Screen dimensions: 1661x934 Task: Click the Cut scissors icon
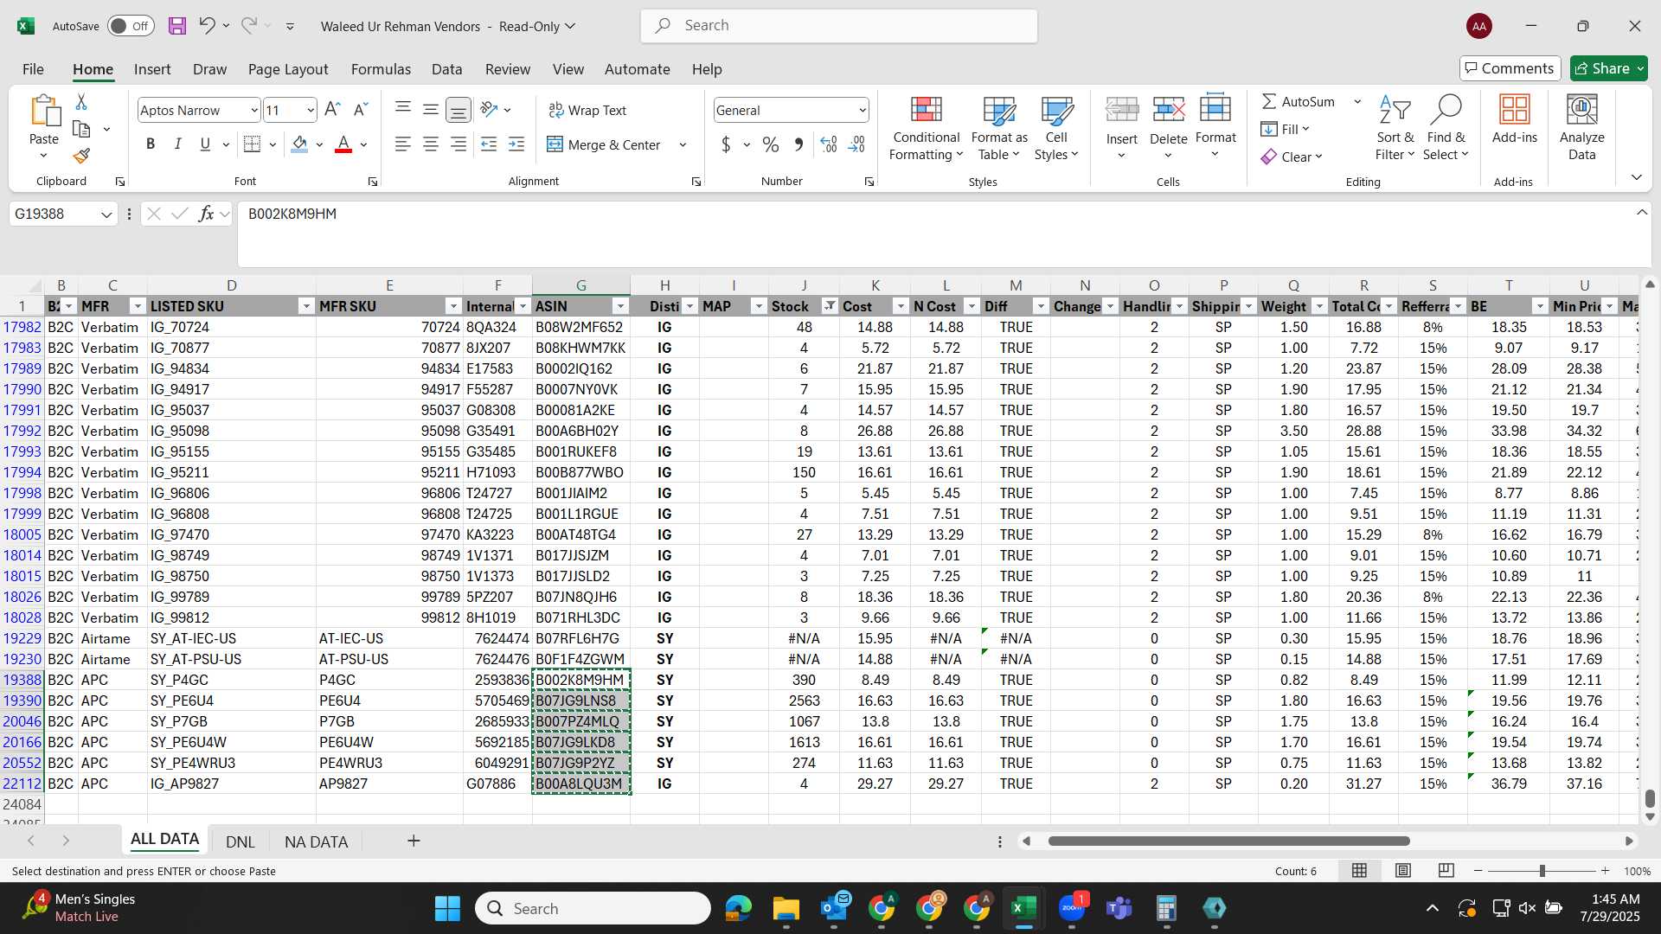[81, 102]
